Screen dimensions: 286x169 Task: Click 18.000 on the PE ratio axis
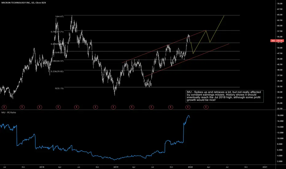280,115
